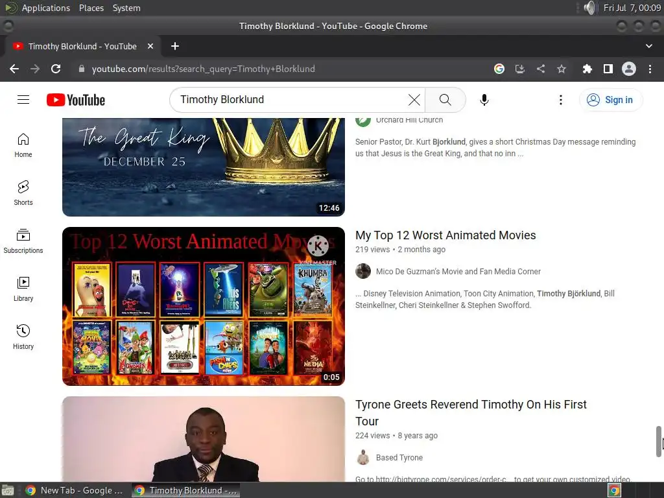This screenshot has width=664, height=498.
Task: Open the System menu
Action: [126, 8]
